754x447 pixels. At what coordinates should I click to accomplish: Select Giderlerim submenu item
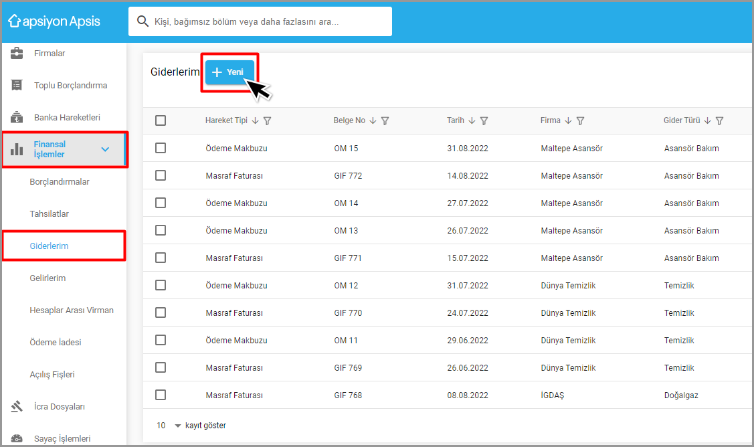(49, 246)
